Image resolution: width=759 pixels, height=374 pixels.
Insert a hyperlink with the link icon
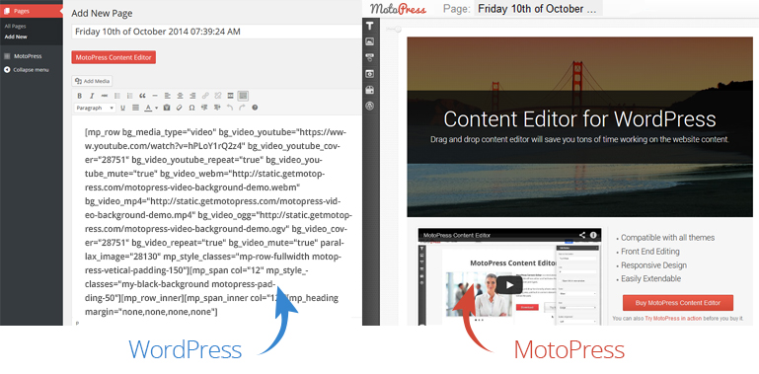[x=205, y=96]
